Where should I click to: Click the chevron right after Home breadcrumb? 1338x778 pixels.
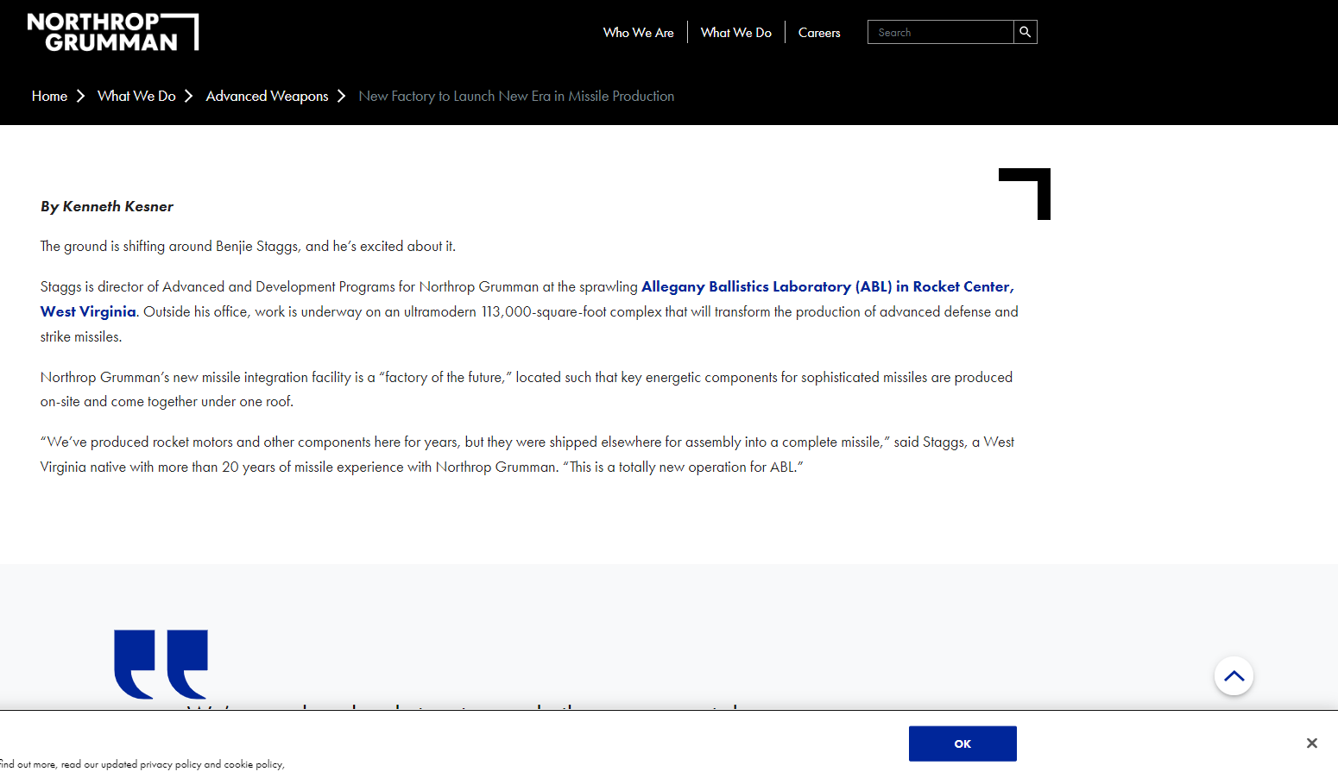click(x=80, y=96)
